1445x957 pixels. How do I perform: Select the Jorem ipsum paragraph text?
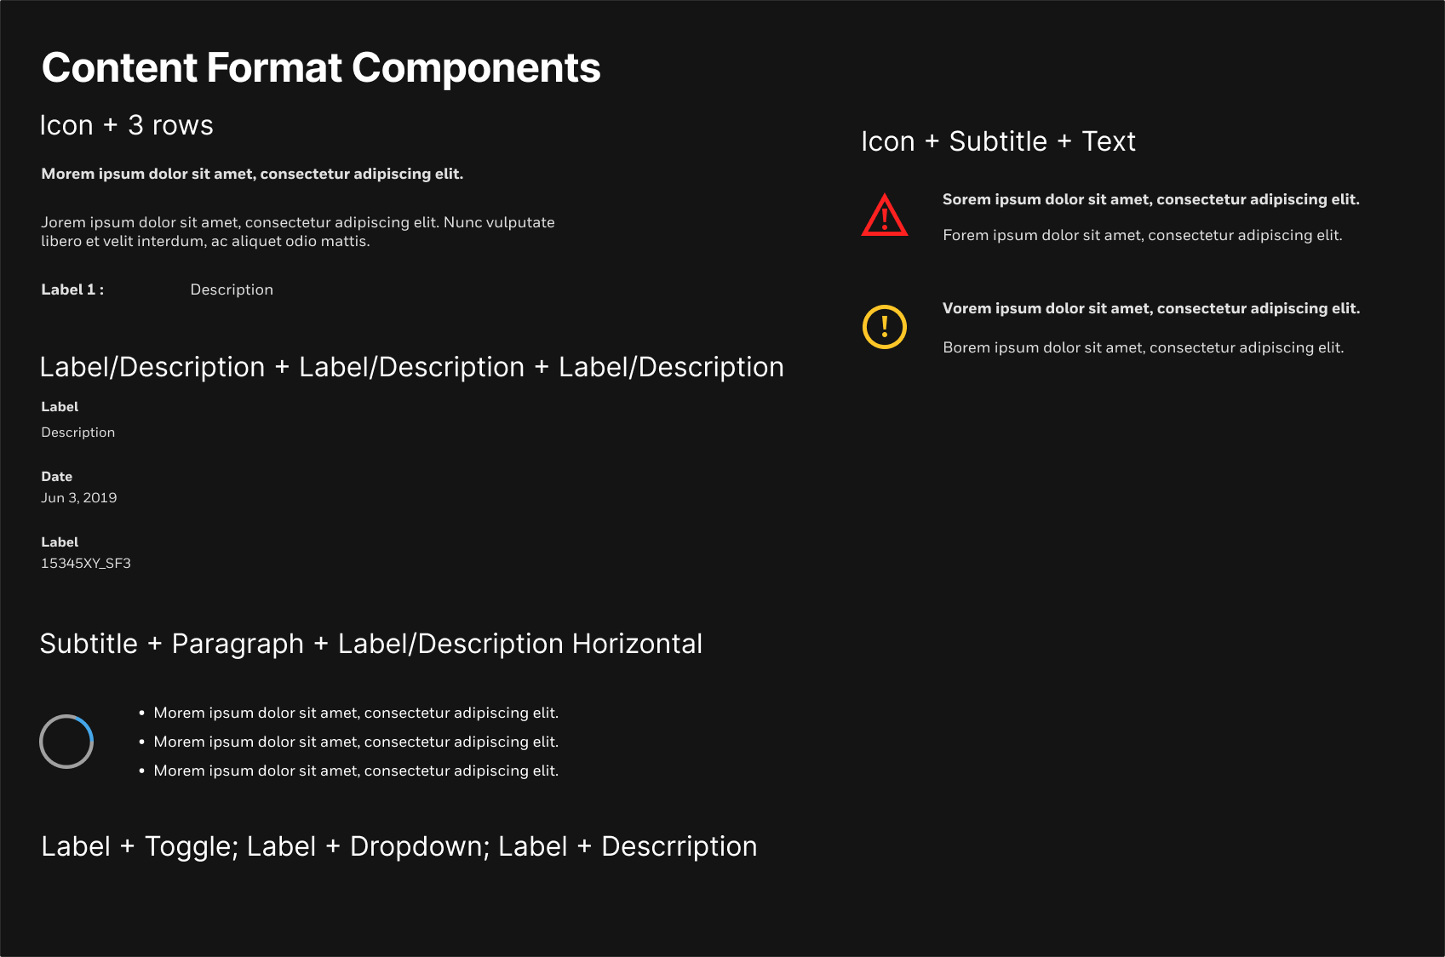(297, 232)
